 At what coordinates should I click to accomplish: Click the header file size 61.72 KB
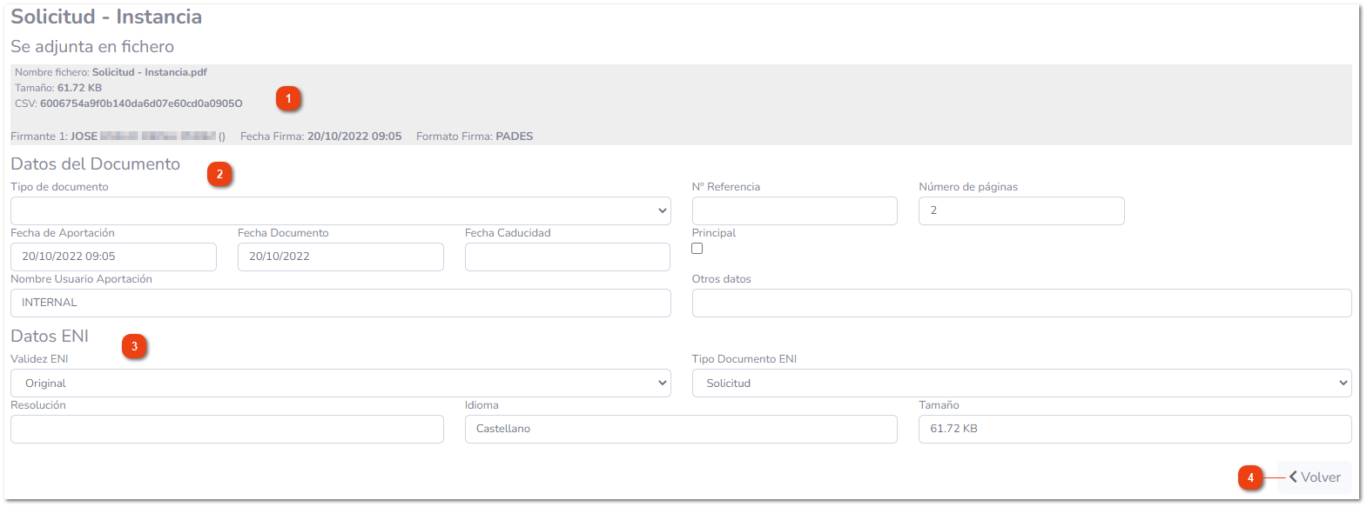point(79,88)
